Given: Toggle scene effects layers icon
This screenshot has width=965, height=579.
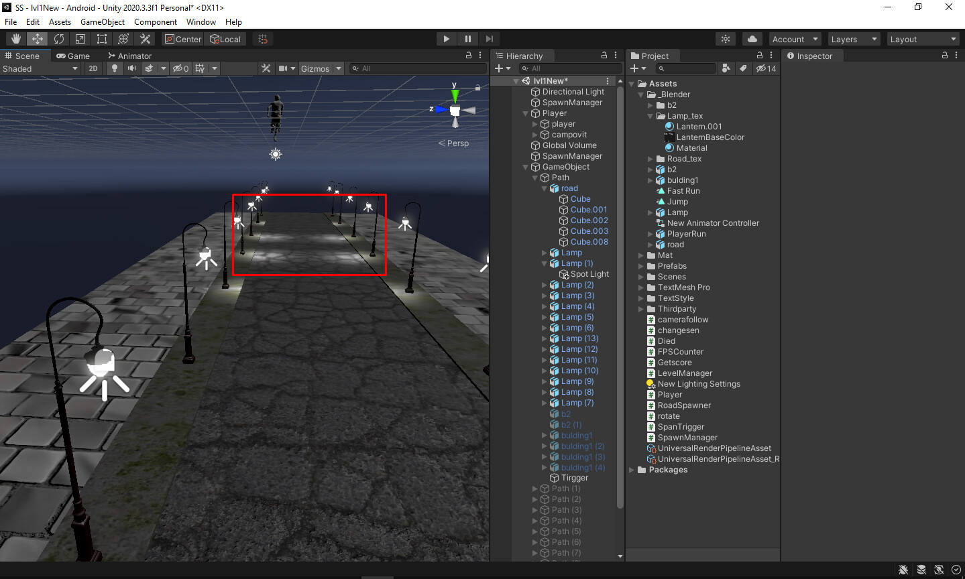Looking at the screenshot, I should pyautogui.click(x=149, y=68).
